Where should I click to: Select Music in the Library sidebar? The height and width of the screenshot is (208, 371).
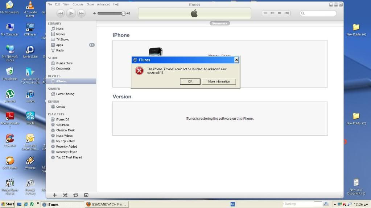tap(59, 29)
